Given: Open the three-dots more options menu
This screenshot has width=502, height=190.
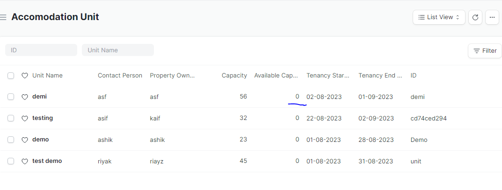Looking at the screenshot, I should pyautogui.click(x=492, y=17).
